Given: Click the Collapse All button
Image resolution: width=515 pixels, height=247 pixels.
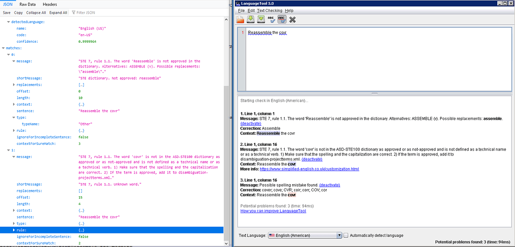Looking at the screenshot, I should [36, 13].
